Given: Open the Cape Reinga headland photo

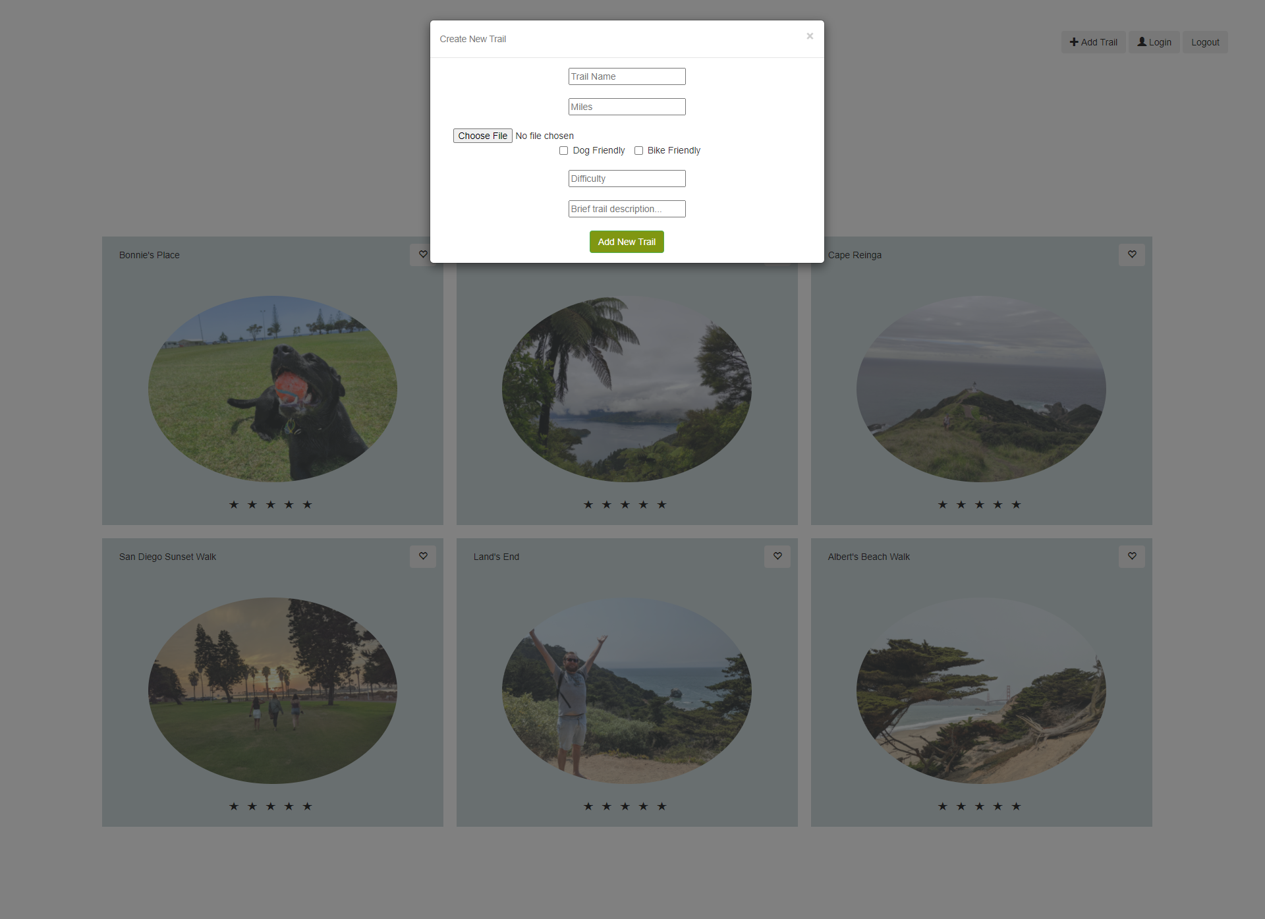Looking at the screenshot, I should (x=981, y=389).
